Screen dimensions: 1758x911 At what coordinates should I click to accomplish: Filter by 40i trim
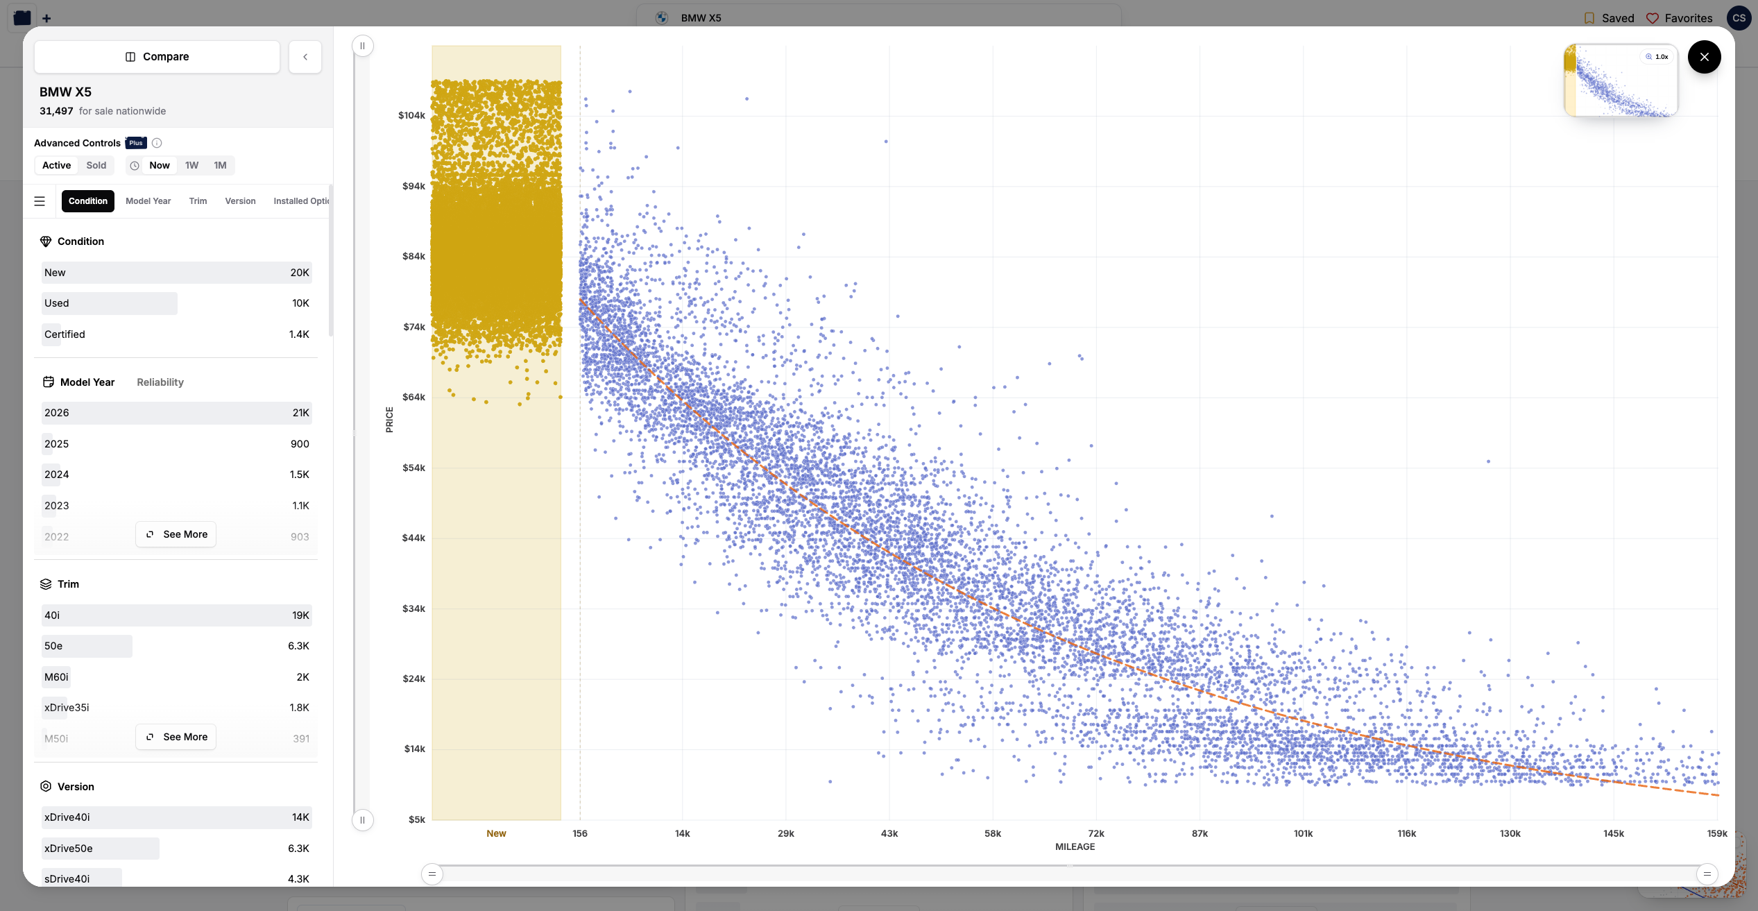coord(176,615)
